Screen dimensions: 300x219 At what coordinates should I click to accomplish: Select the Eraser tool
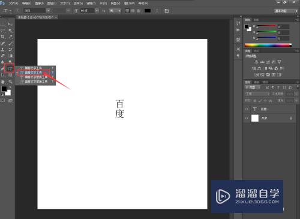tap(3, 56)
